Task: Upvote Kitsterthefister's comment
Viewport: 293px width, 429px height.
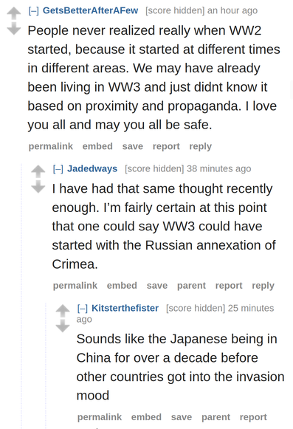Action: 63,311
